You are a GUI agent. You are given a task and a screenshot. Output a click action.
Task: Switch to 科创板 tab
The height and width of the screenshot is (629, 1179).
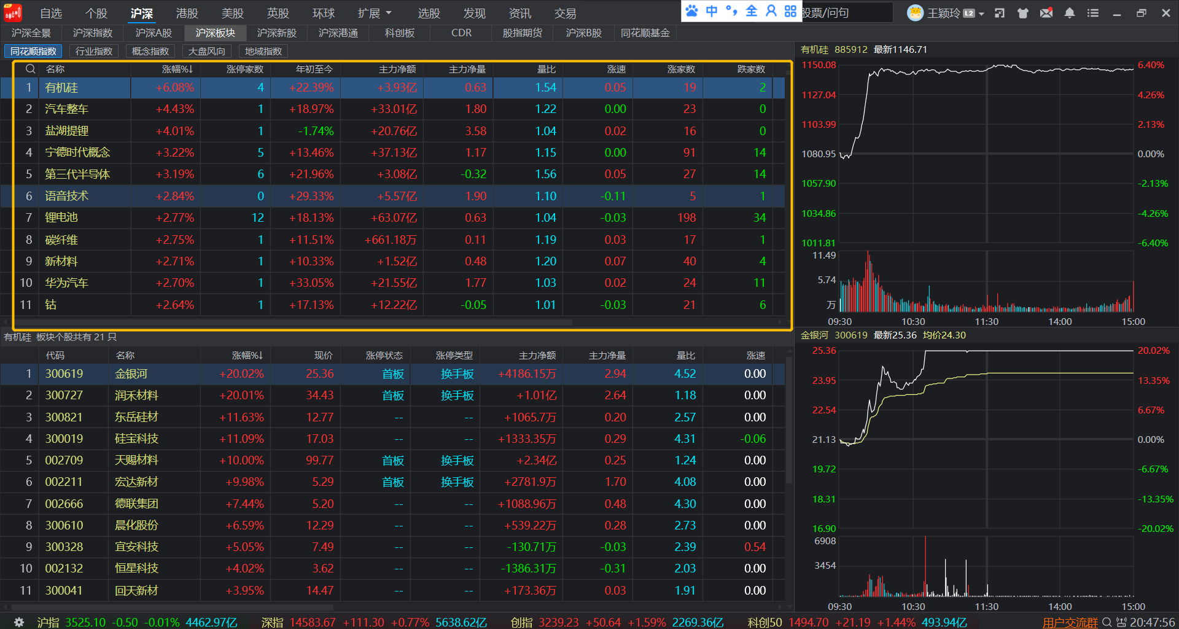click(x=400, y=33)
